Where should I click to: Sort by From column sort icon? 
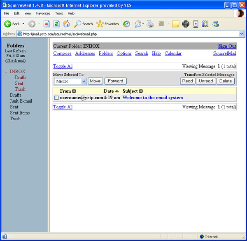(x=74, y=91)
